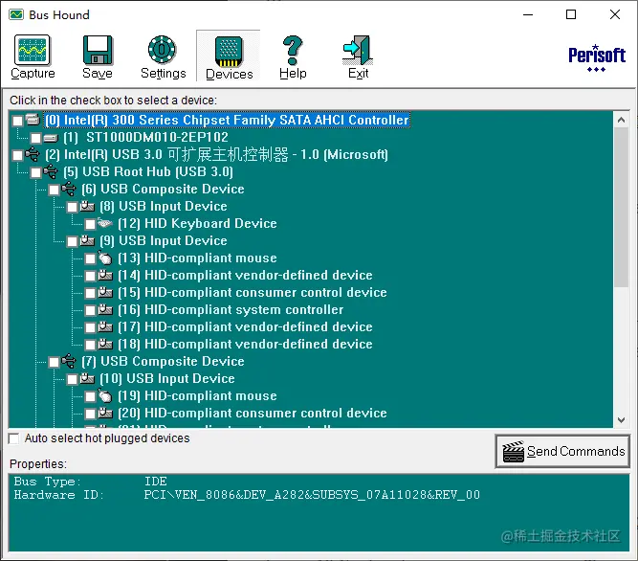
Task: Select checkbox for Intel USB 3.0 controller
Action: click(x=17, y=155)
